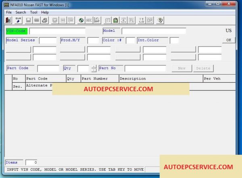Click the 'Description' column header
Image resolution: width=242 pixels, height=178 pixels.
[x=161, y=79]
